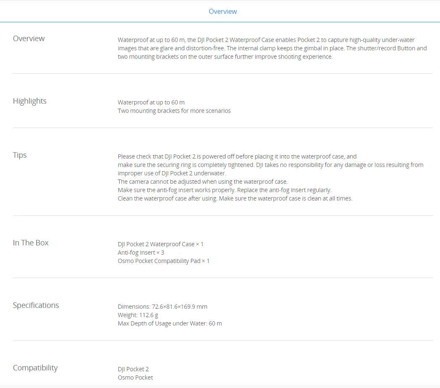Click "DJI Pocket 2" under Compatibility
This screenshot has height=388, width=440.
click(133, 369)
